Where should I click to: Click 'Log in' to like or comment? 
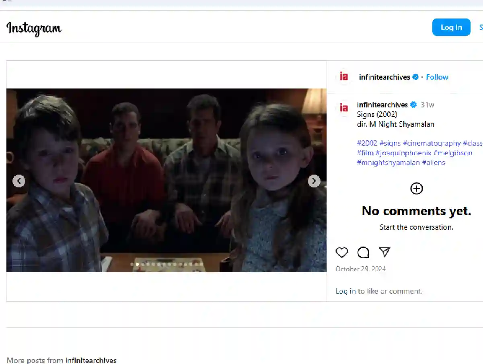point(346,291)
